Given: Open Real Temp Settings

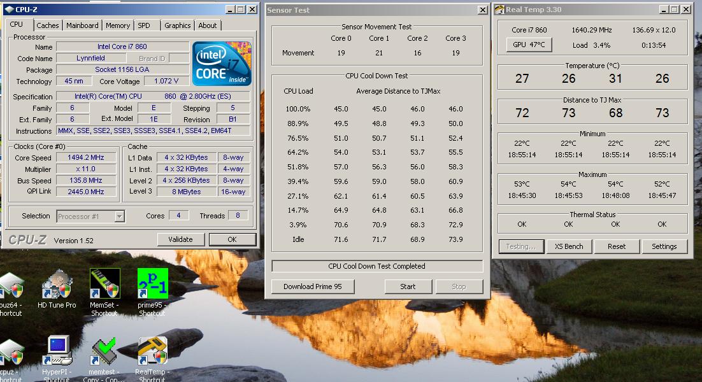Looking at the screenshot, I should [x=664, y=246].
